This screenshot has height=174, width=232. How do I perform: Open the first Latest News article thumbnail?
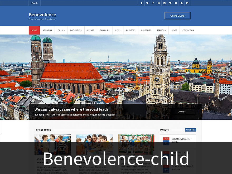pyautogui.click(x=52, y=144)
